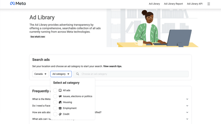Click the 'All ads' option label
Viewport: 221px width, 124px height.
[x=67, y=90]
